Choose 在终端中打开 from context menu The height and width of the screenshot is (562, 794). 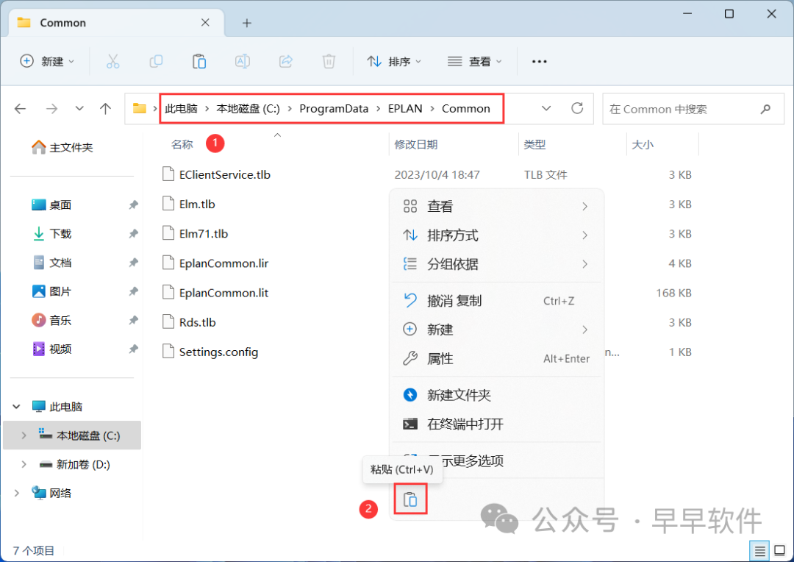click(465, 424)
